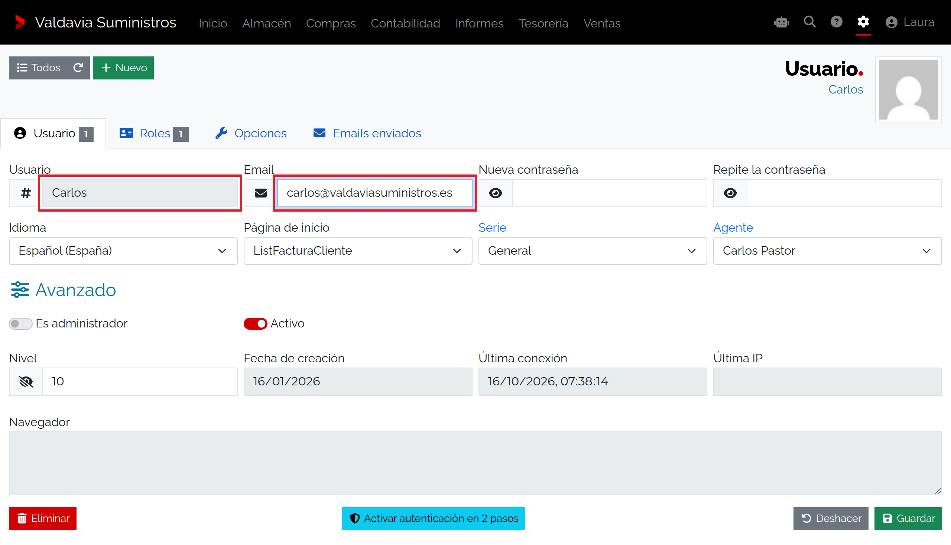Click the Navegador text area
This screenshot has width=951, height=545.
pos(475,463)
